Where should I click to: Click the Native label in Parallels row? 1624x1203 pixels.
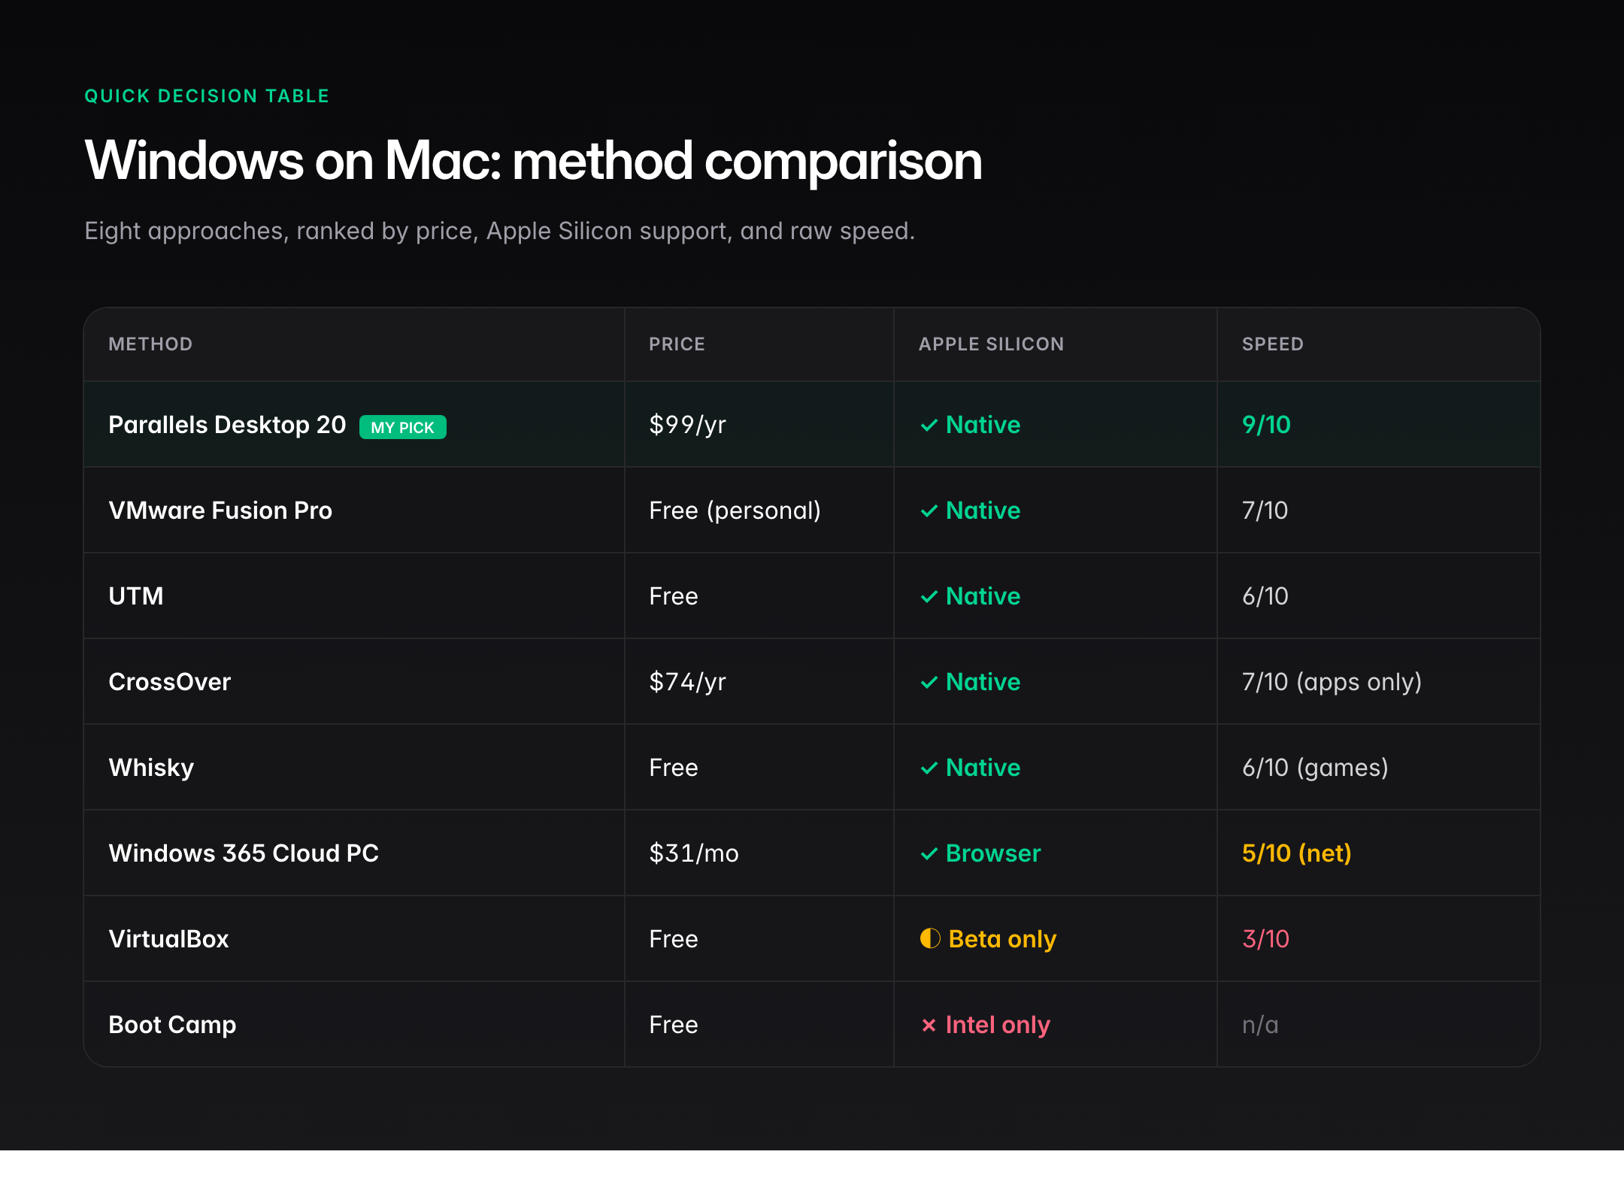[983, 425]
